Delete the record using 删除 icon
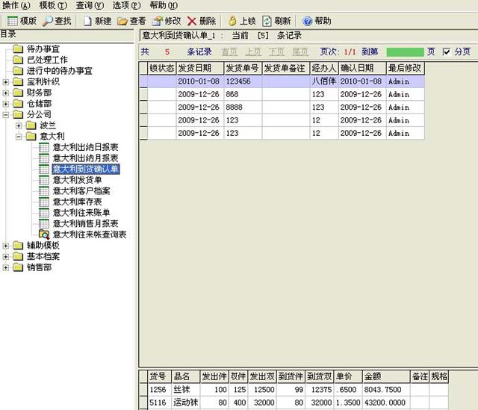Viewport: 478px width, 410px height. [x=202, y=21]
